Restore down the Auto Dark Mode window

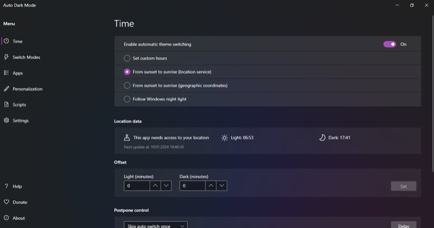coord(412,5)
